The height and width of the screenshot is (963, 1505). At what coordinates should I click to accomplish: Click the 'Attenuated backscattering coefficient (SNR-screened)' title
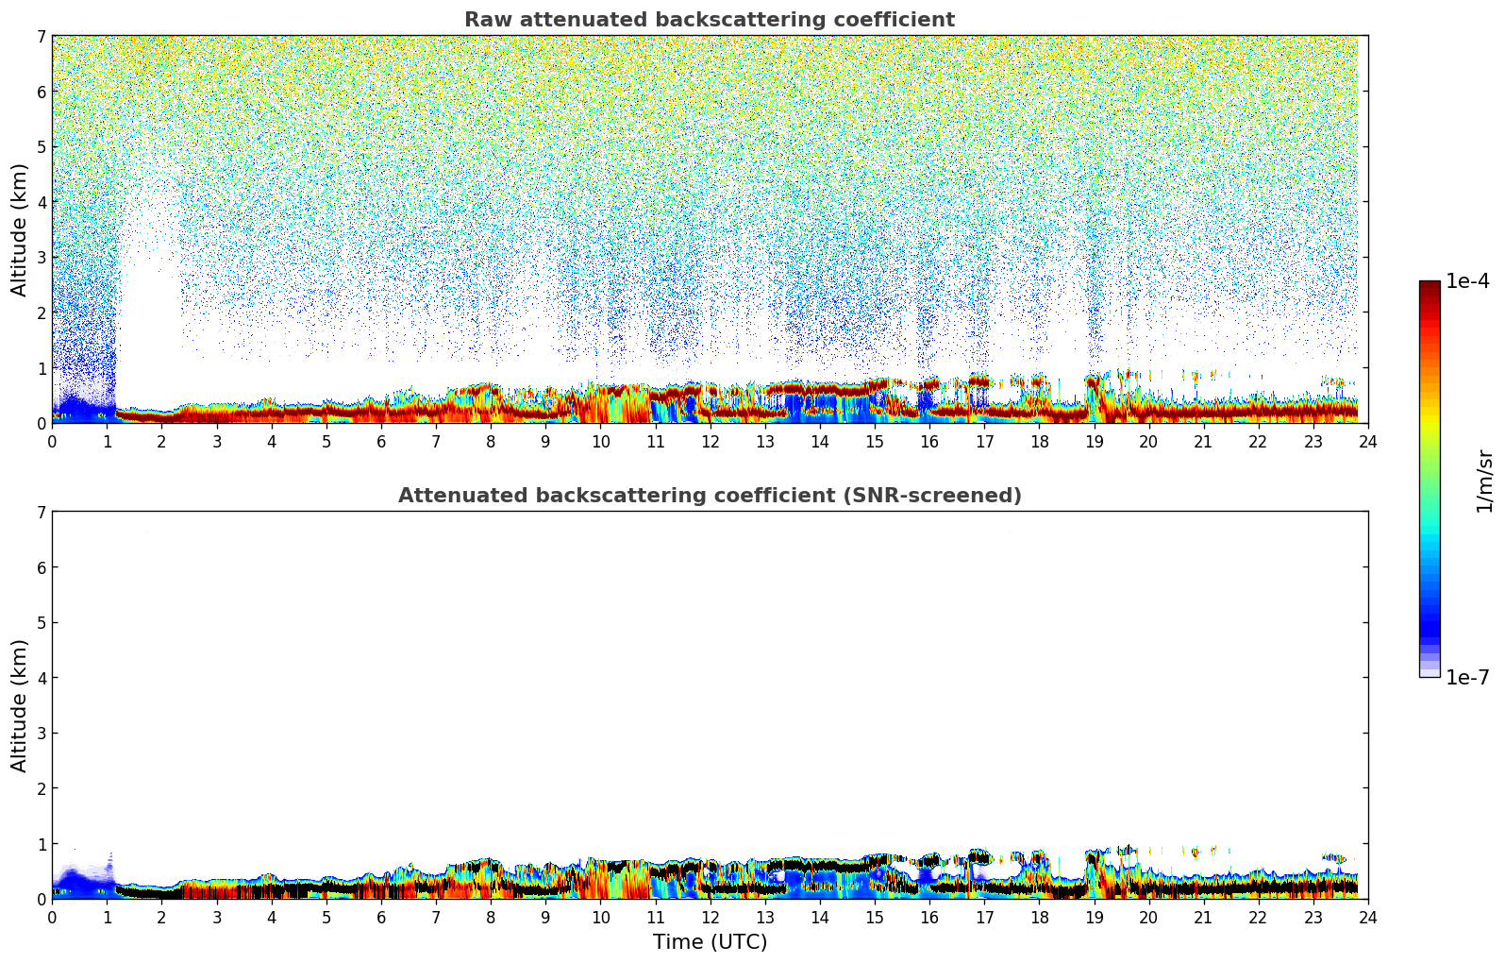coord(710,496)
